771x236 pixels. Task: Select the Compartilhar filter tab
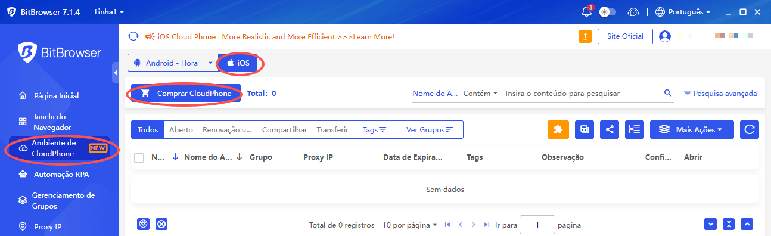285,129
